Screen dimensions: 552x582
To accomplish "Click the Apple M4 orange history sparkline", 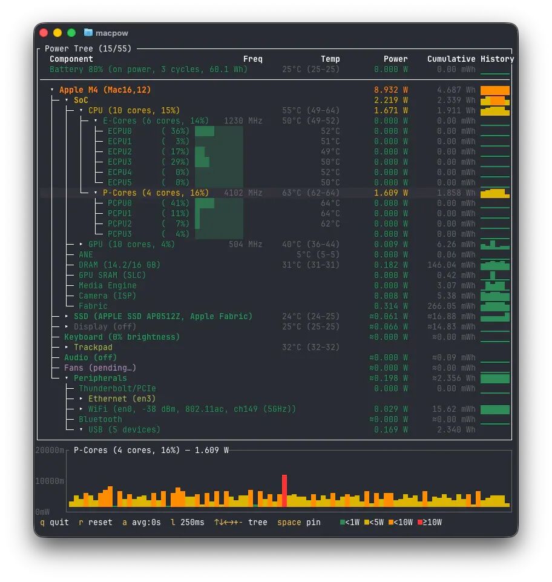I will click(495, 90).
